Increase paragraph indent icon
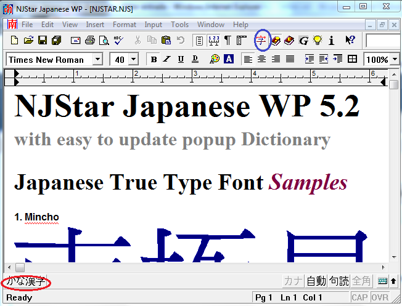The height and width of the screenshot is (306, 402). coord(309,59)
